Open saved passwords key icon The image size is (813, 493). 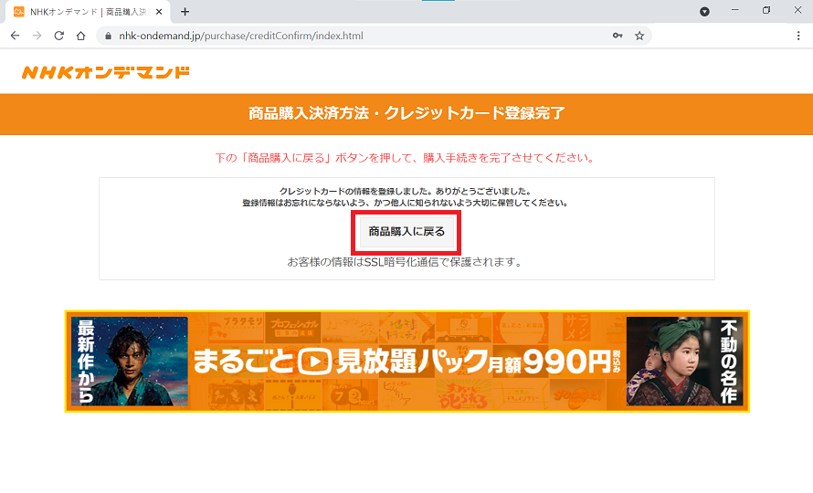618,36
